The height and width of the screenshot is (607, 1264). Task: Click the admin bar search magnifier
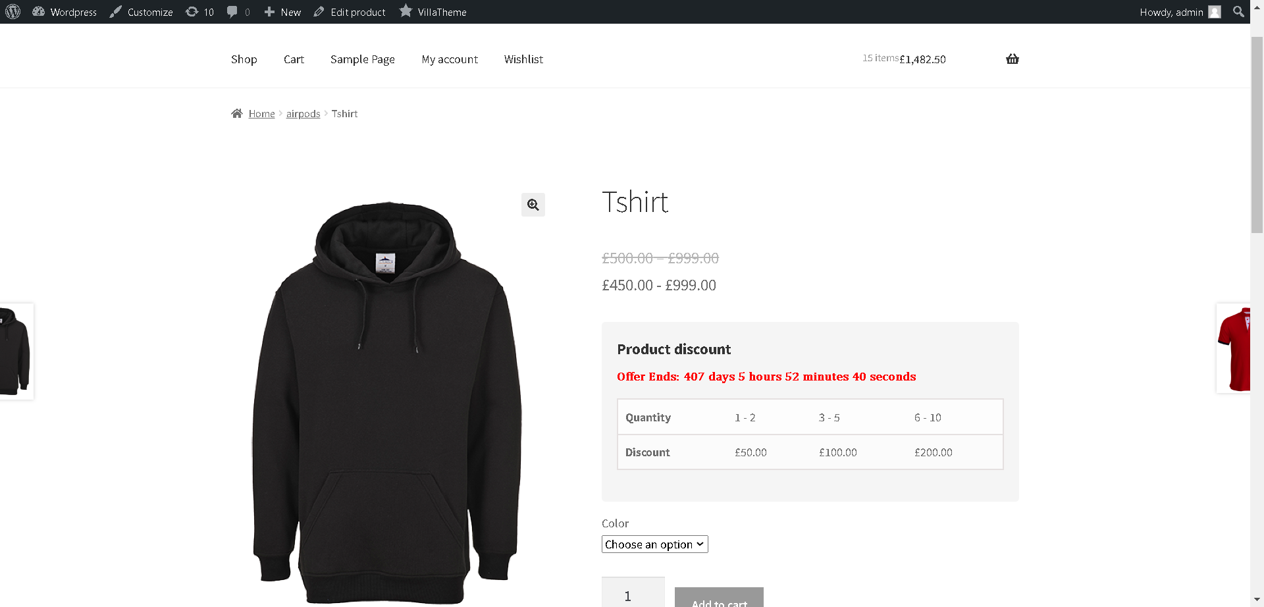pos(1238,12)
